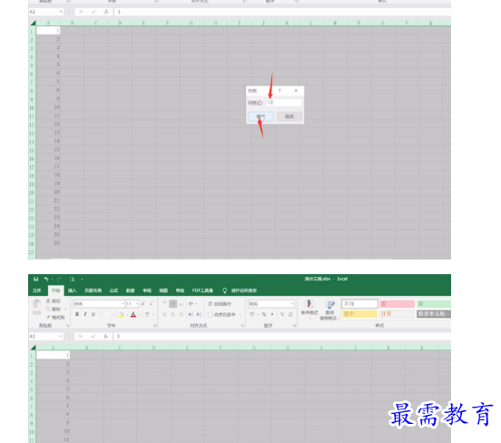The image size is (501, 443).
Task: Click the Increase Decimal icon
Action: click(x=282, y=314)
